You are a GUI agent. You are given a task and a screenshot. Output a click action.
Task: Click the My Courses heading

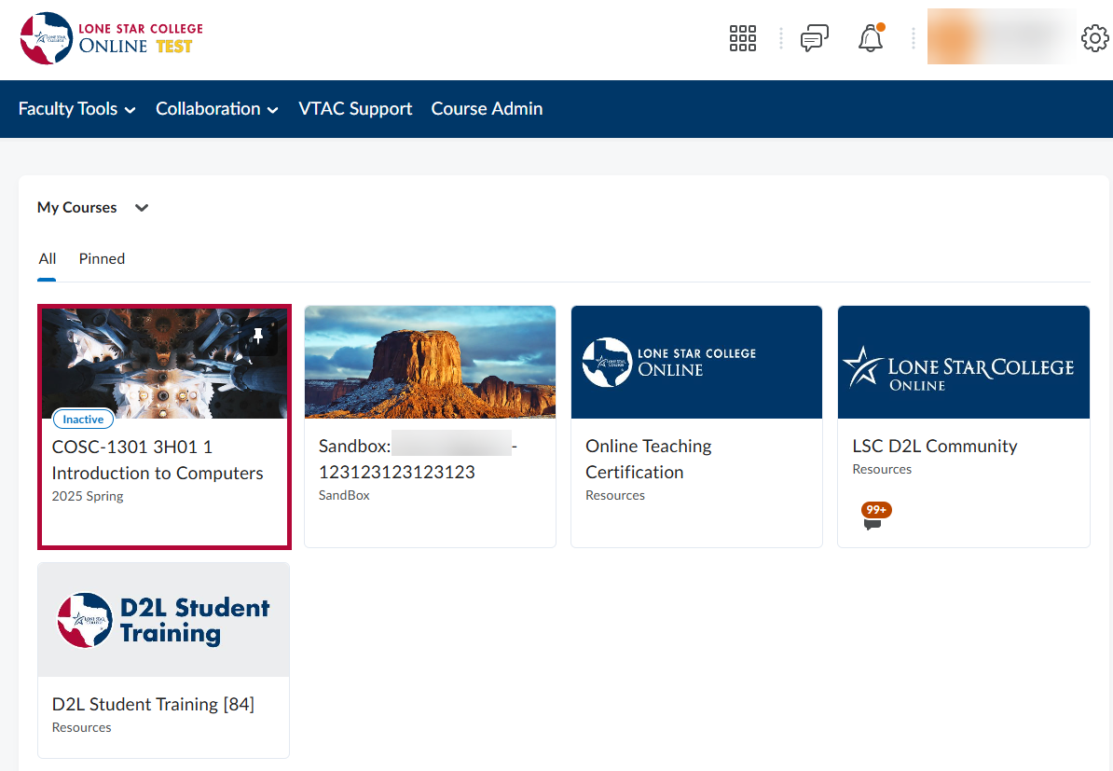(76, 207)
